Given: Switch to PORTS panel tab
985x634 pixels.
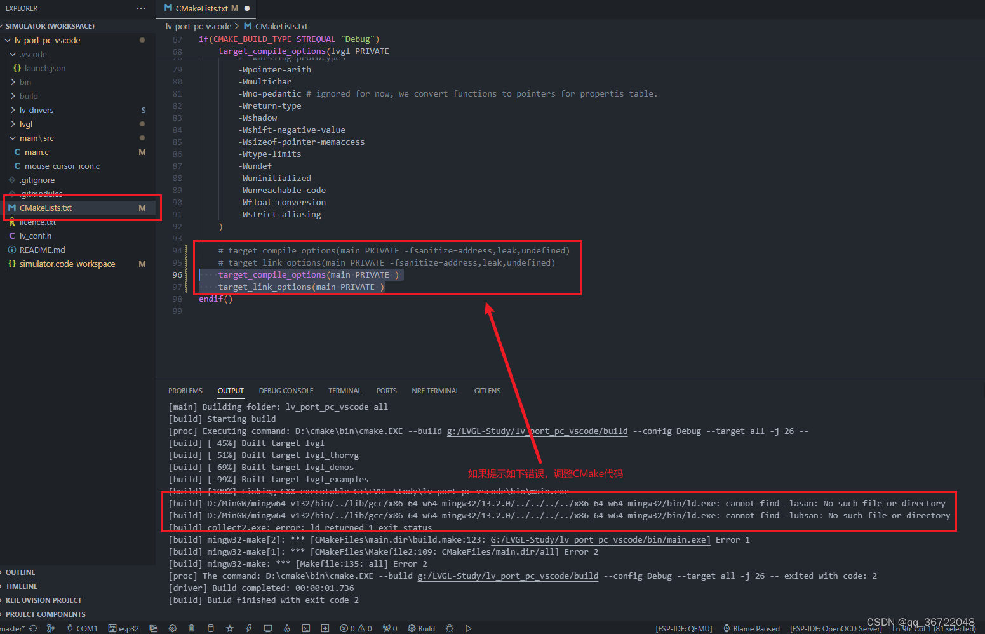Looking at the screenshot, I should coord(386,391).
